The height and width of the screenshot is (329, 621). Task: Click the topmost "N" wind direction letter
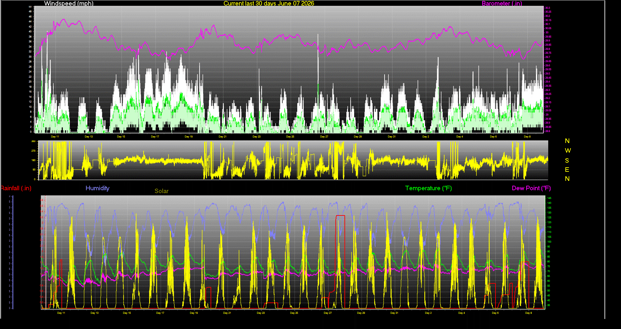(567, 141)
